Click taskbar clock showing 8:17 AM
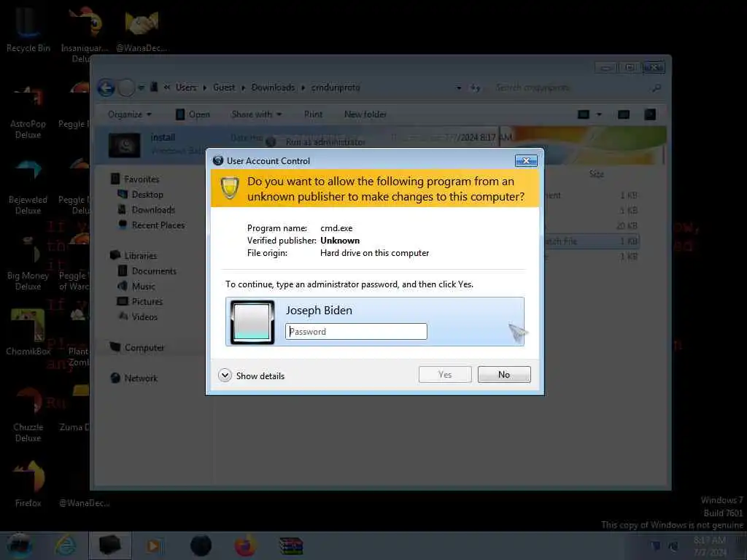Viewport: 747px width, 560px height. [x=710, y=545]
